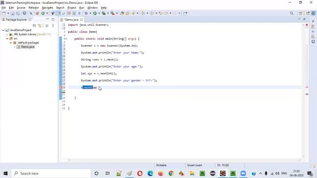
Task: Click the Writable status bar field
Action: point(161,165)
